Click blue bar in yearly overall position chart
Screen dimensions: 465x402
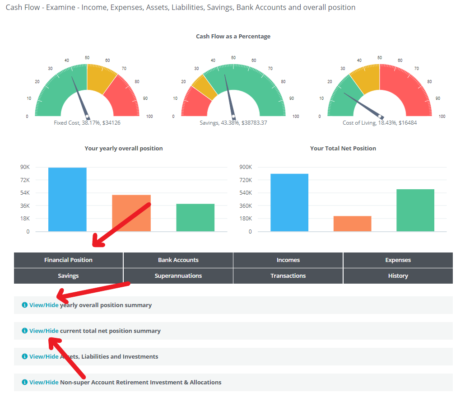[x=67, y=200]
